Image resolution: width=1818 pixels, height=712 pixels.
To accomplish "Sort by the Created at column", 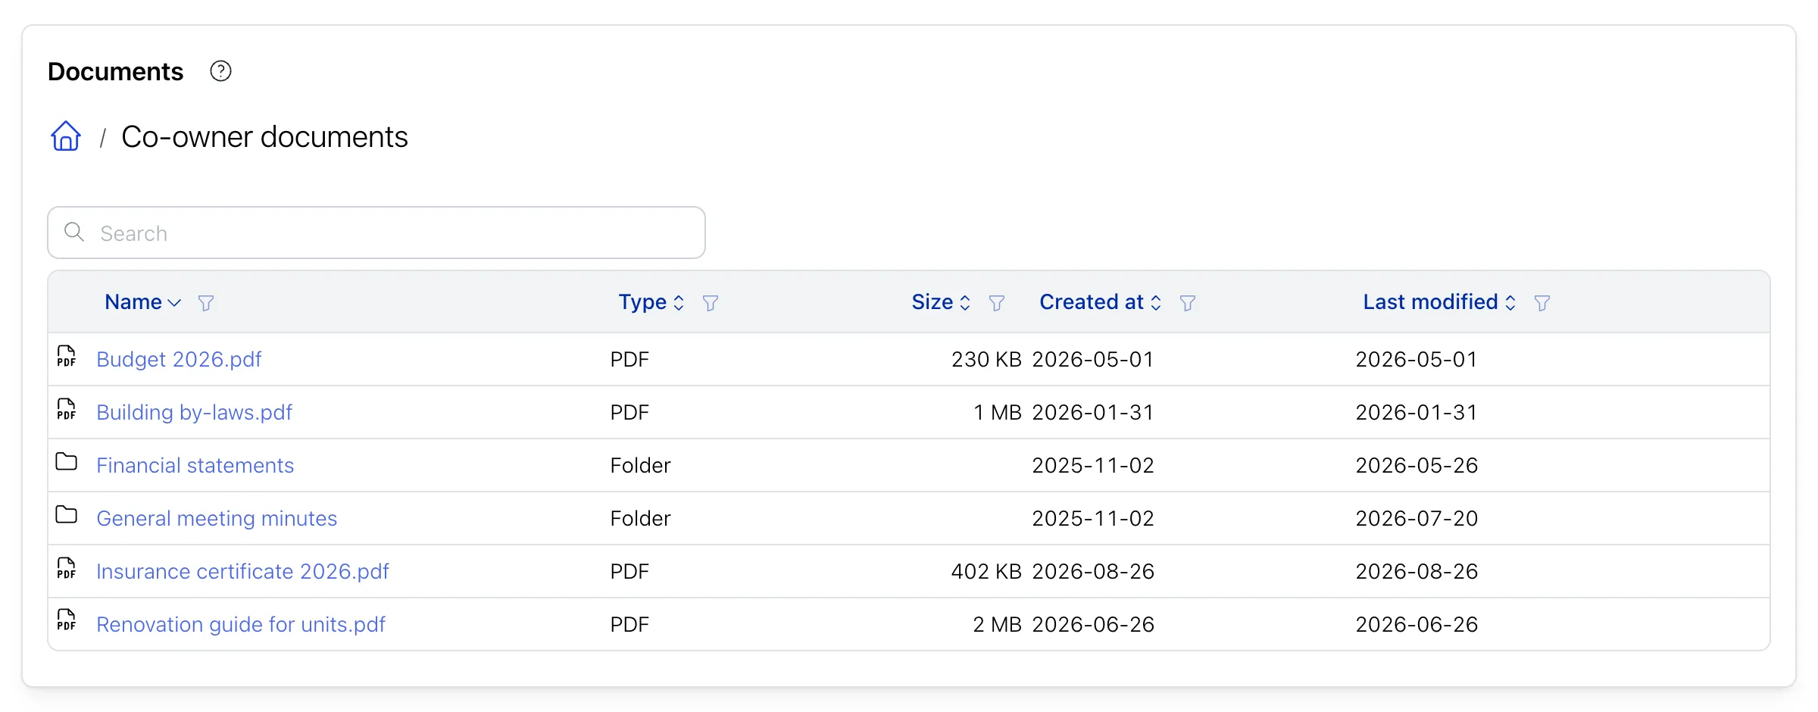I will [1100, 302].
